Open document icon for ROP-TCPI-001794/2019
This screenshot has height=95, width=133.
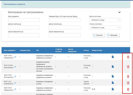[x=113, y=76]
